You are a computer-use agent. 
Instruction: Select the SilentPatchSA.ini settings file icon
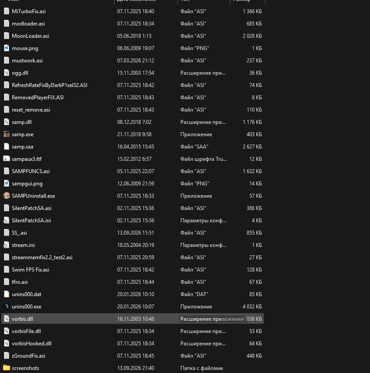[x=7, y=221]
